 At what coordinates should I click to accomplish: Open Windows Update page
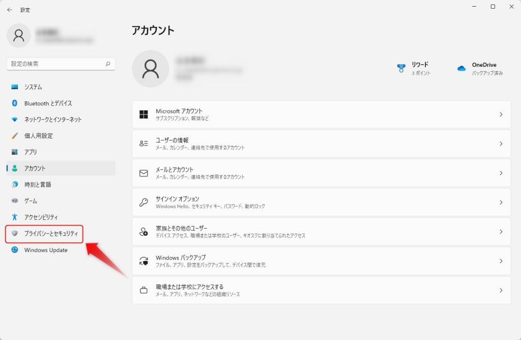pos(61,249)
